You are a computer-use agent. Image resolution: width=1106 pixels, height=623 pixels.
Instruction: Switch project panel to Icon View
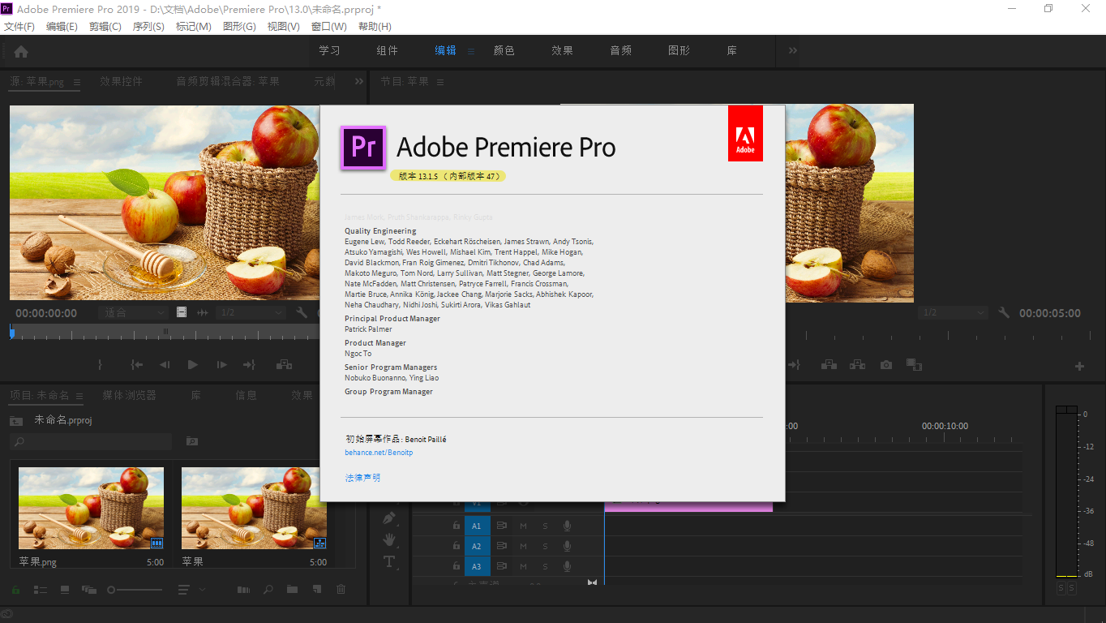[65, 589]
